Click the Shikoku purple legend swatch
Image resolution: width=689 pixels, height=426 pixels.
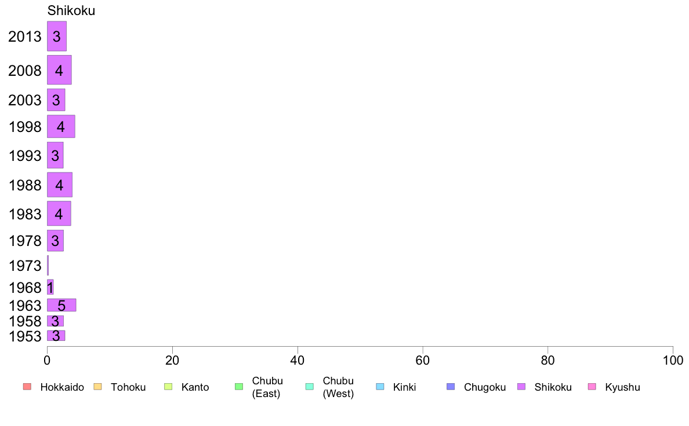(x=521, y=387)
